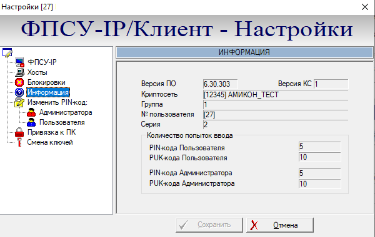Click the Количество попыток ввода group title
The height and width of the screenshot is (237, 375).
coord(189,135)
